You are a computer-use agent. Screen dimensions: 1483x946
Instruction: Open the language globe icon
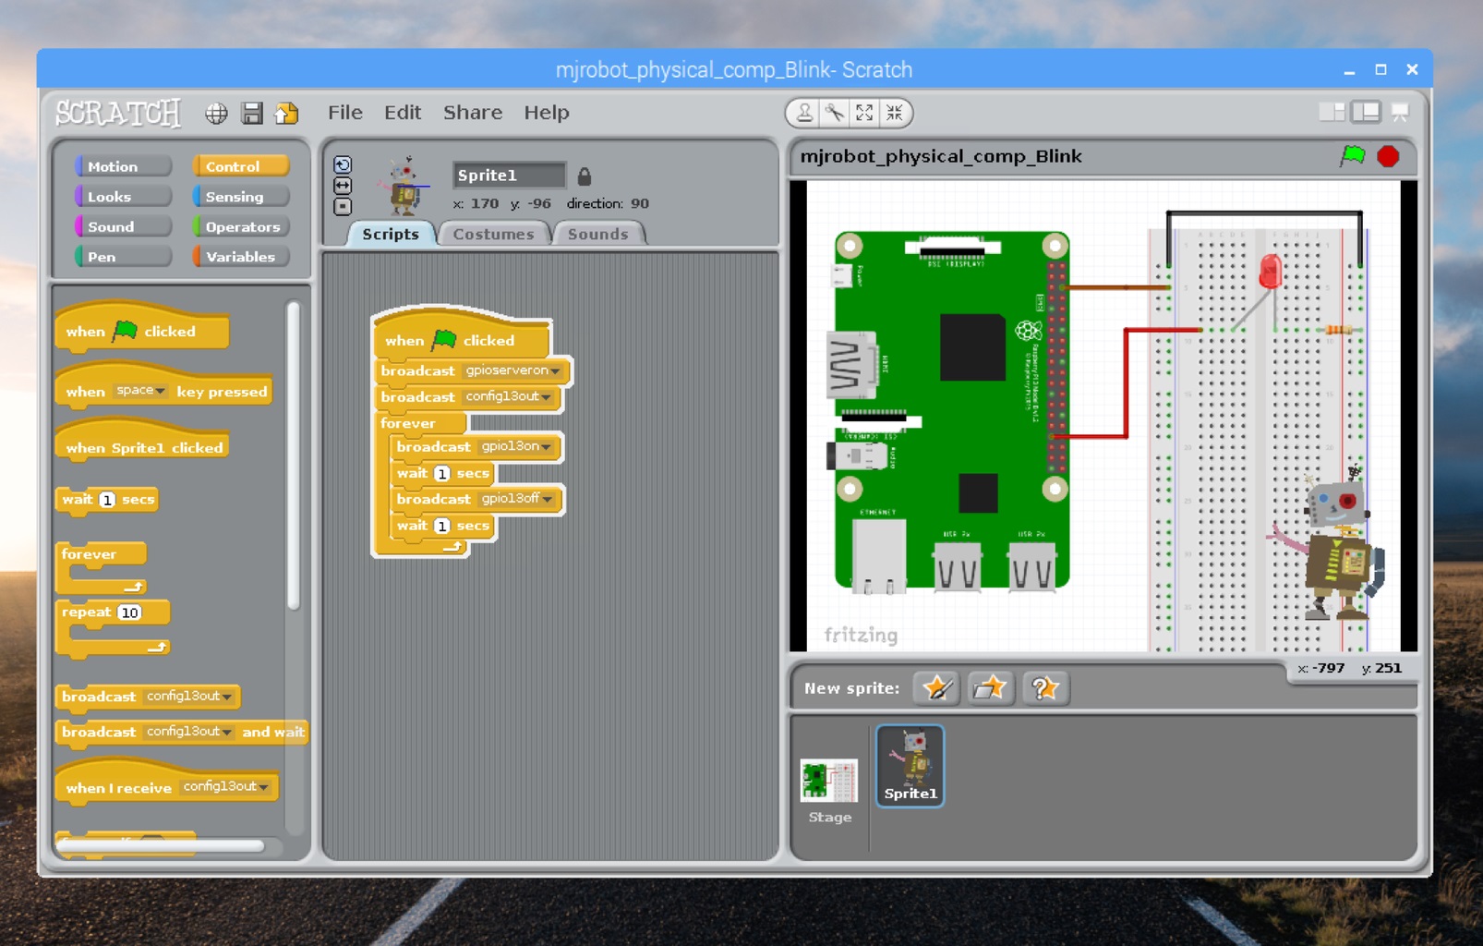(x=215, y=114)
